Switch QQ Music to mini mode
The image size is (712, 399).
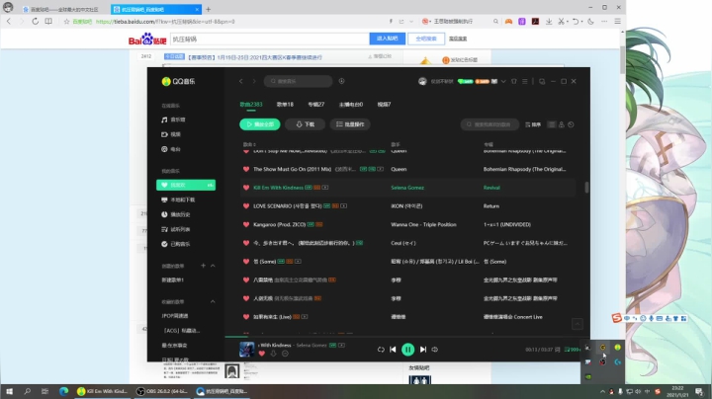click(542, 81)
